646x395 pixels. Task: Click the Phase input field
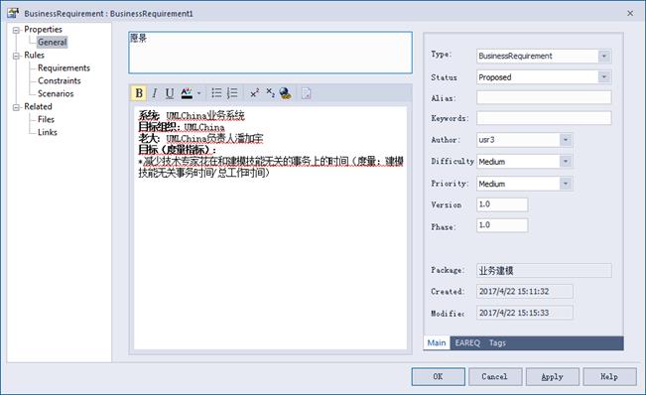coord(502,225)
